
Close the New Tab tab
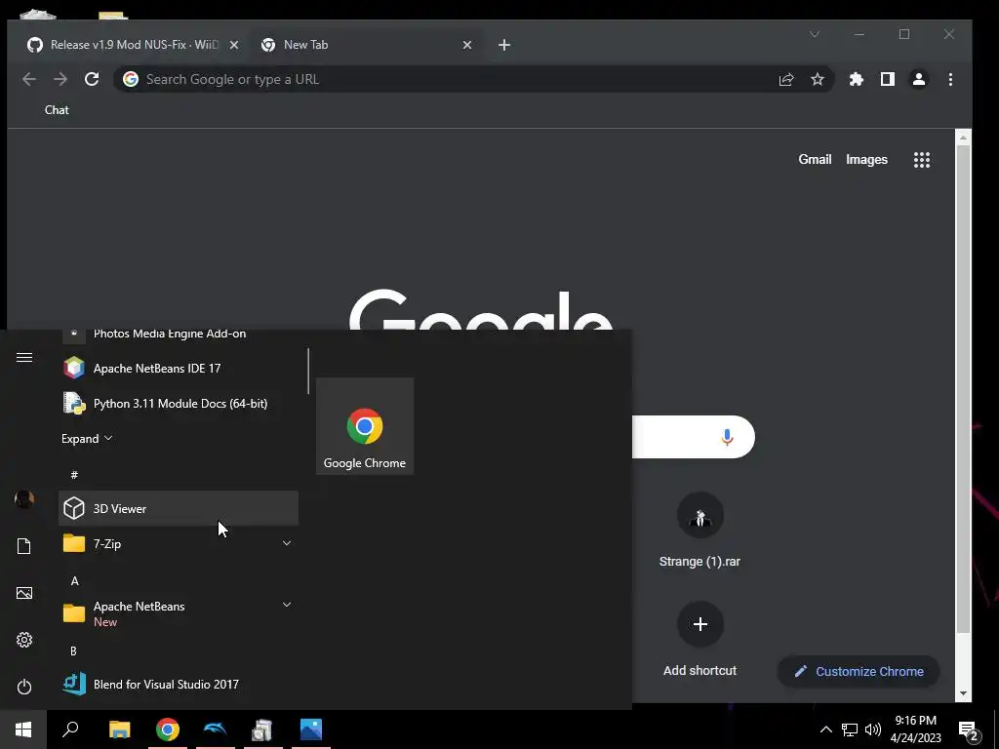pyautogui.click(x=467, y=45)
